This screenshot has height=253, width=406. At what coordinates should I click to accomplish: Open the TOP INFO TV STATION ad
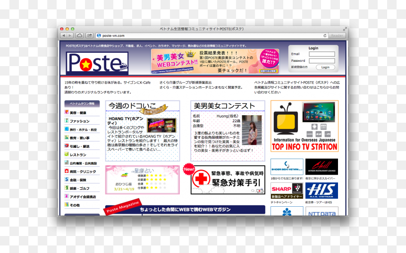pyautogui.click(x=304, y=126)
